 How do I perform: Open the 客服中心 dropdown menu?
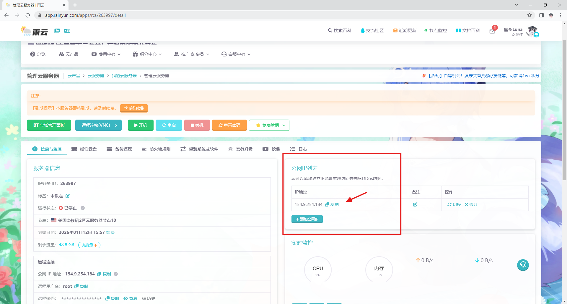236,54
